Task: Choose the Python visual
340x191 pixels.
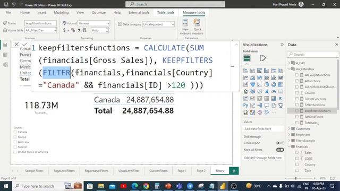Action: pyautogui.click(x=245, y=106)
